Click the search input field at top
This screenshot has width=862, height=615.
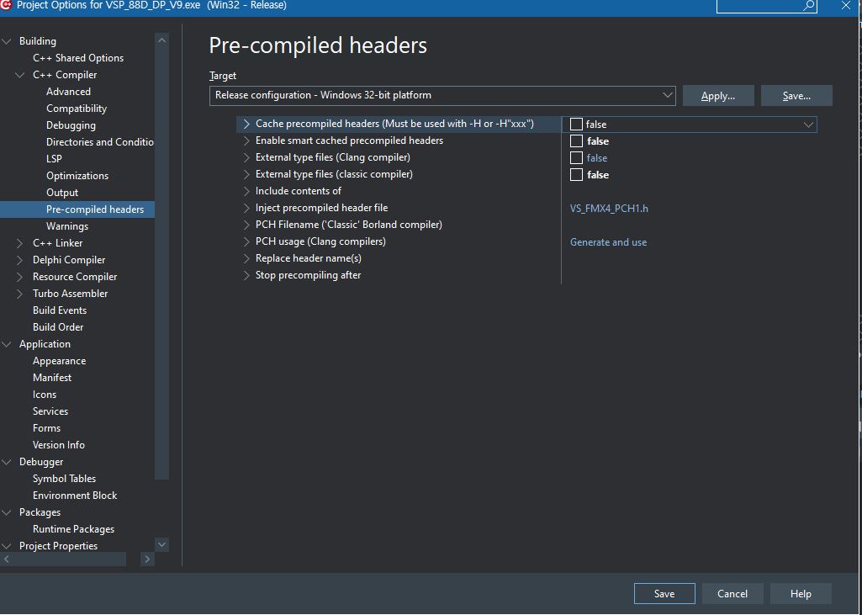click(x=759, y=6)
